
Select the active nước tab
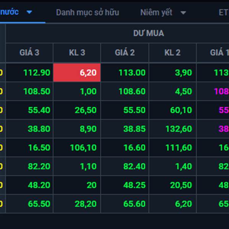coord(9,12)
